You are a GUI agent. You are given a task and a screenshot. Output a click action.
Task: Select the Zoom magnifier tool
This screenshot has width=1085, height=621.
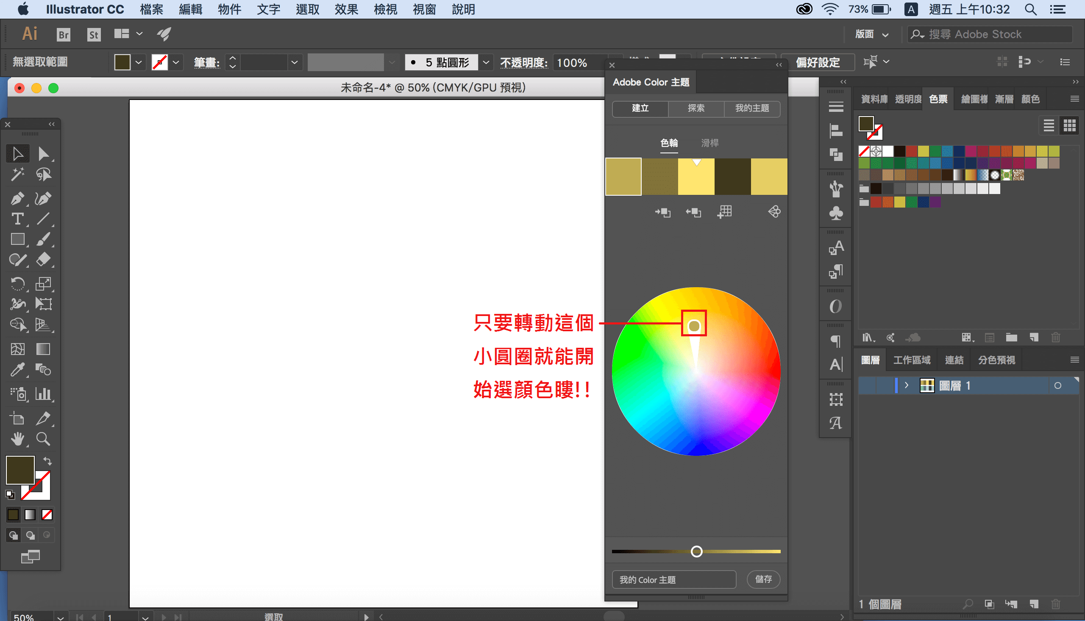coord(43,438)
